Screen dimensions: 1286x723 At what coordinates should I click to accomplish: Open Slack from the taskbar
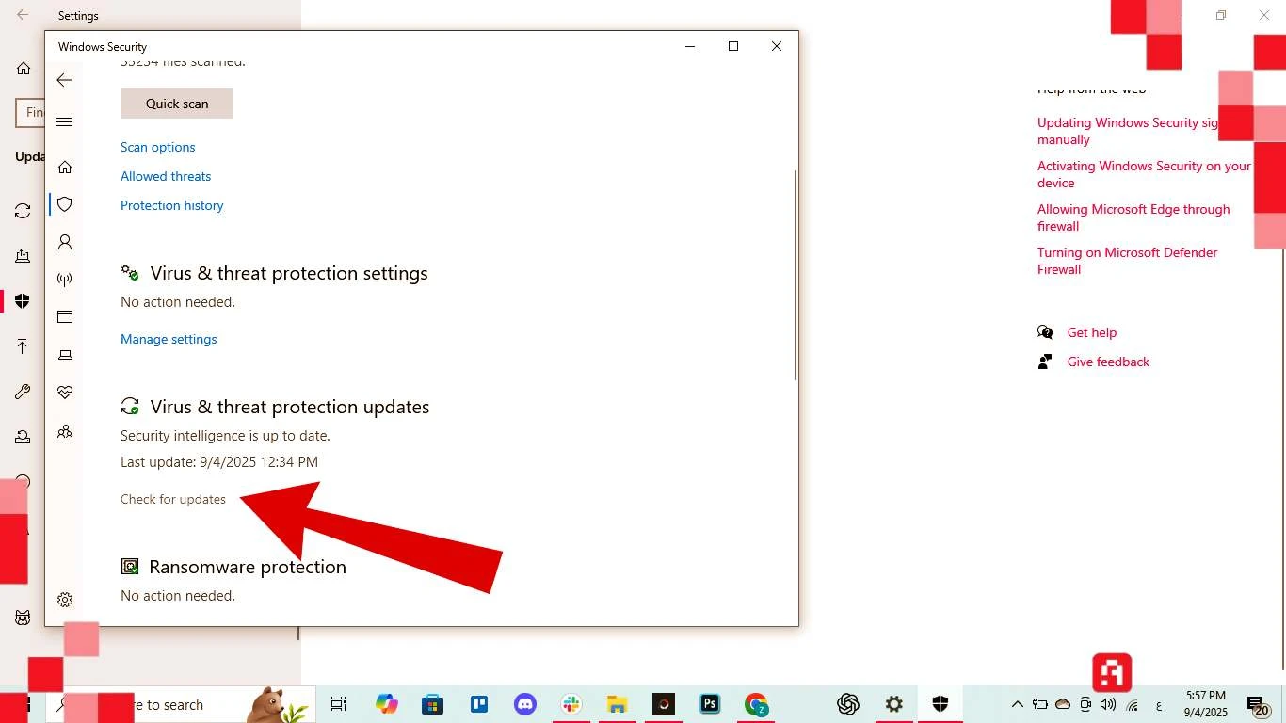point(571,704)
